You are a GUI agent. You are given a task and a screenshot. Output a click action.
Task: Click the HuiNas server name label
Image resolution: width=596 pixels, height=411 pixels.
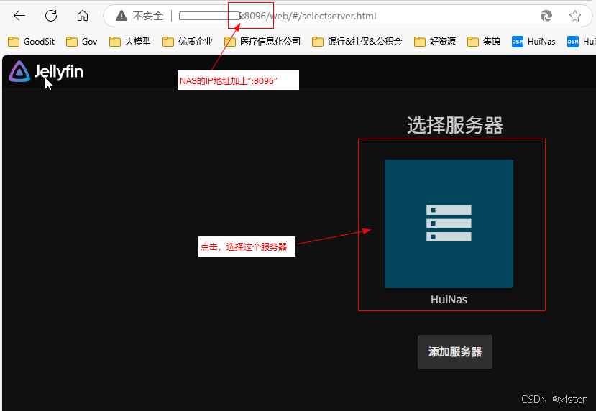449,300
